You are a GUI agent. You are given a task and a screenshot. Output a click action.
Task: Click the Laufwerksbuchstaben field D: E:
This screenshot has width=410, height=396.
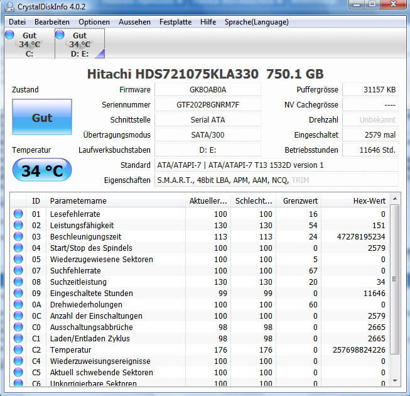click(208, 150)
